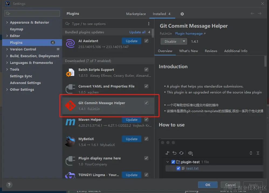Select Keymap in the settings tree
This screenshot has width=269, height=193.
click(16, 29)
